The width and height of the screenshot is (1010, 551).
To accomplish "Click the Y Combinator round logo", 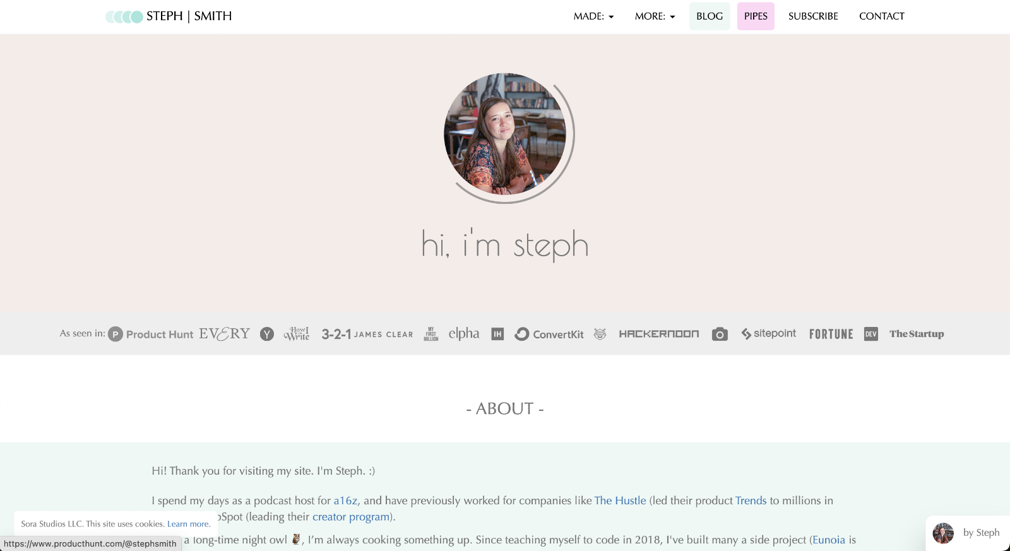I will click(x=267, y=334).
